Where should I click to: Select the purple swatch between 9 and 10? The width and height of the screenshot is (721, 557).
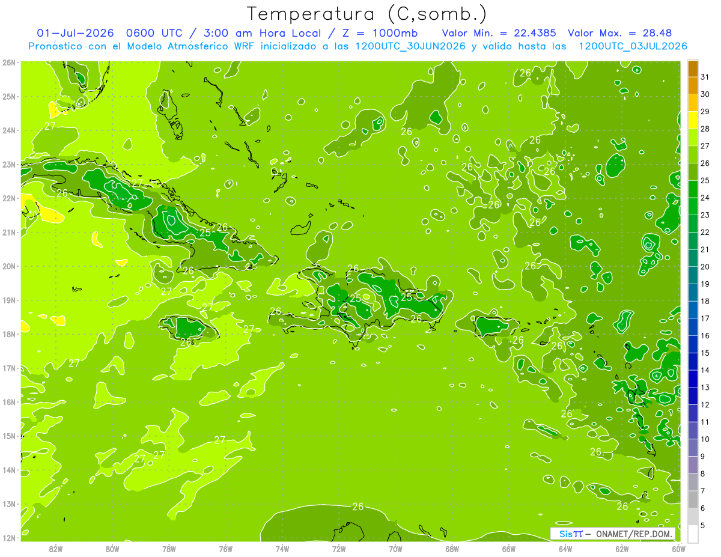click(693, 448)
